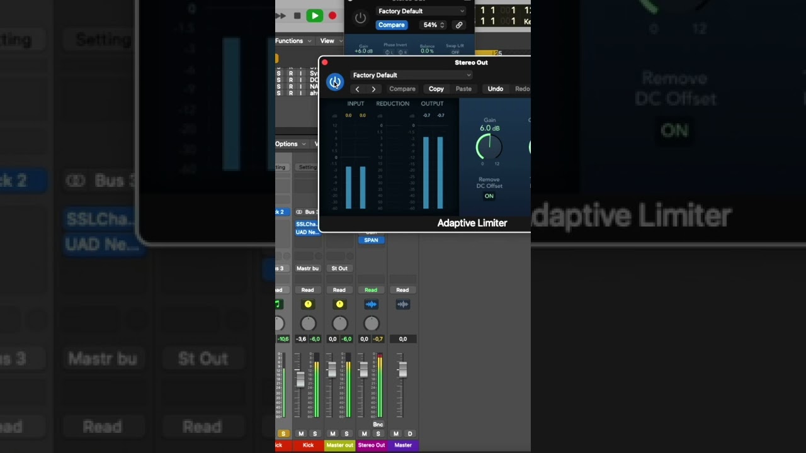Click Compare in Adaptive Limiter header
The width and height of the screenshot is (806, 453).
point(402,89)
